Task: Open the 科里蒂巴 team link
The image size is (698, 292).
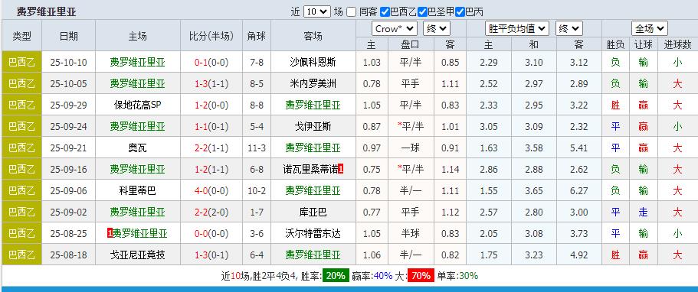Action: coord(138,190)
